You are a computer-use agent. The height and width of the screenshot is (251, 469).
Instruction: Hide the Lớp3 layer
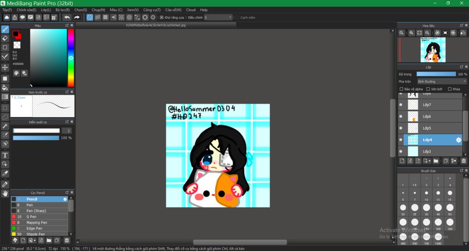click(401, 152)
